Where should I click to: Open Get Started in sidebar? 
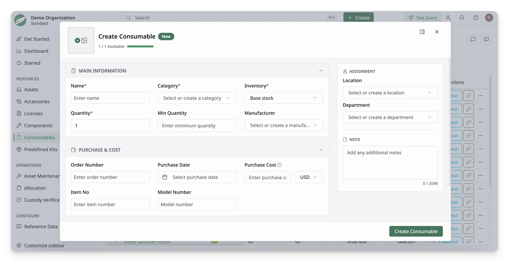(x=37, y=39)
